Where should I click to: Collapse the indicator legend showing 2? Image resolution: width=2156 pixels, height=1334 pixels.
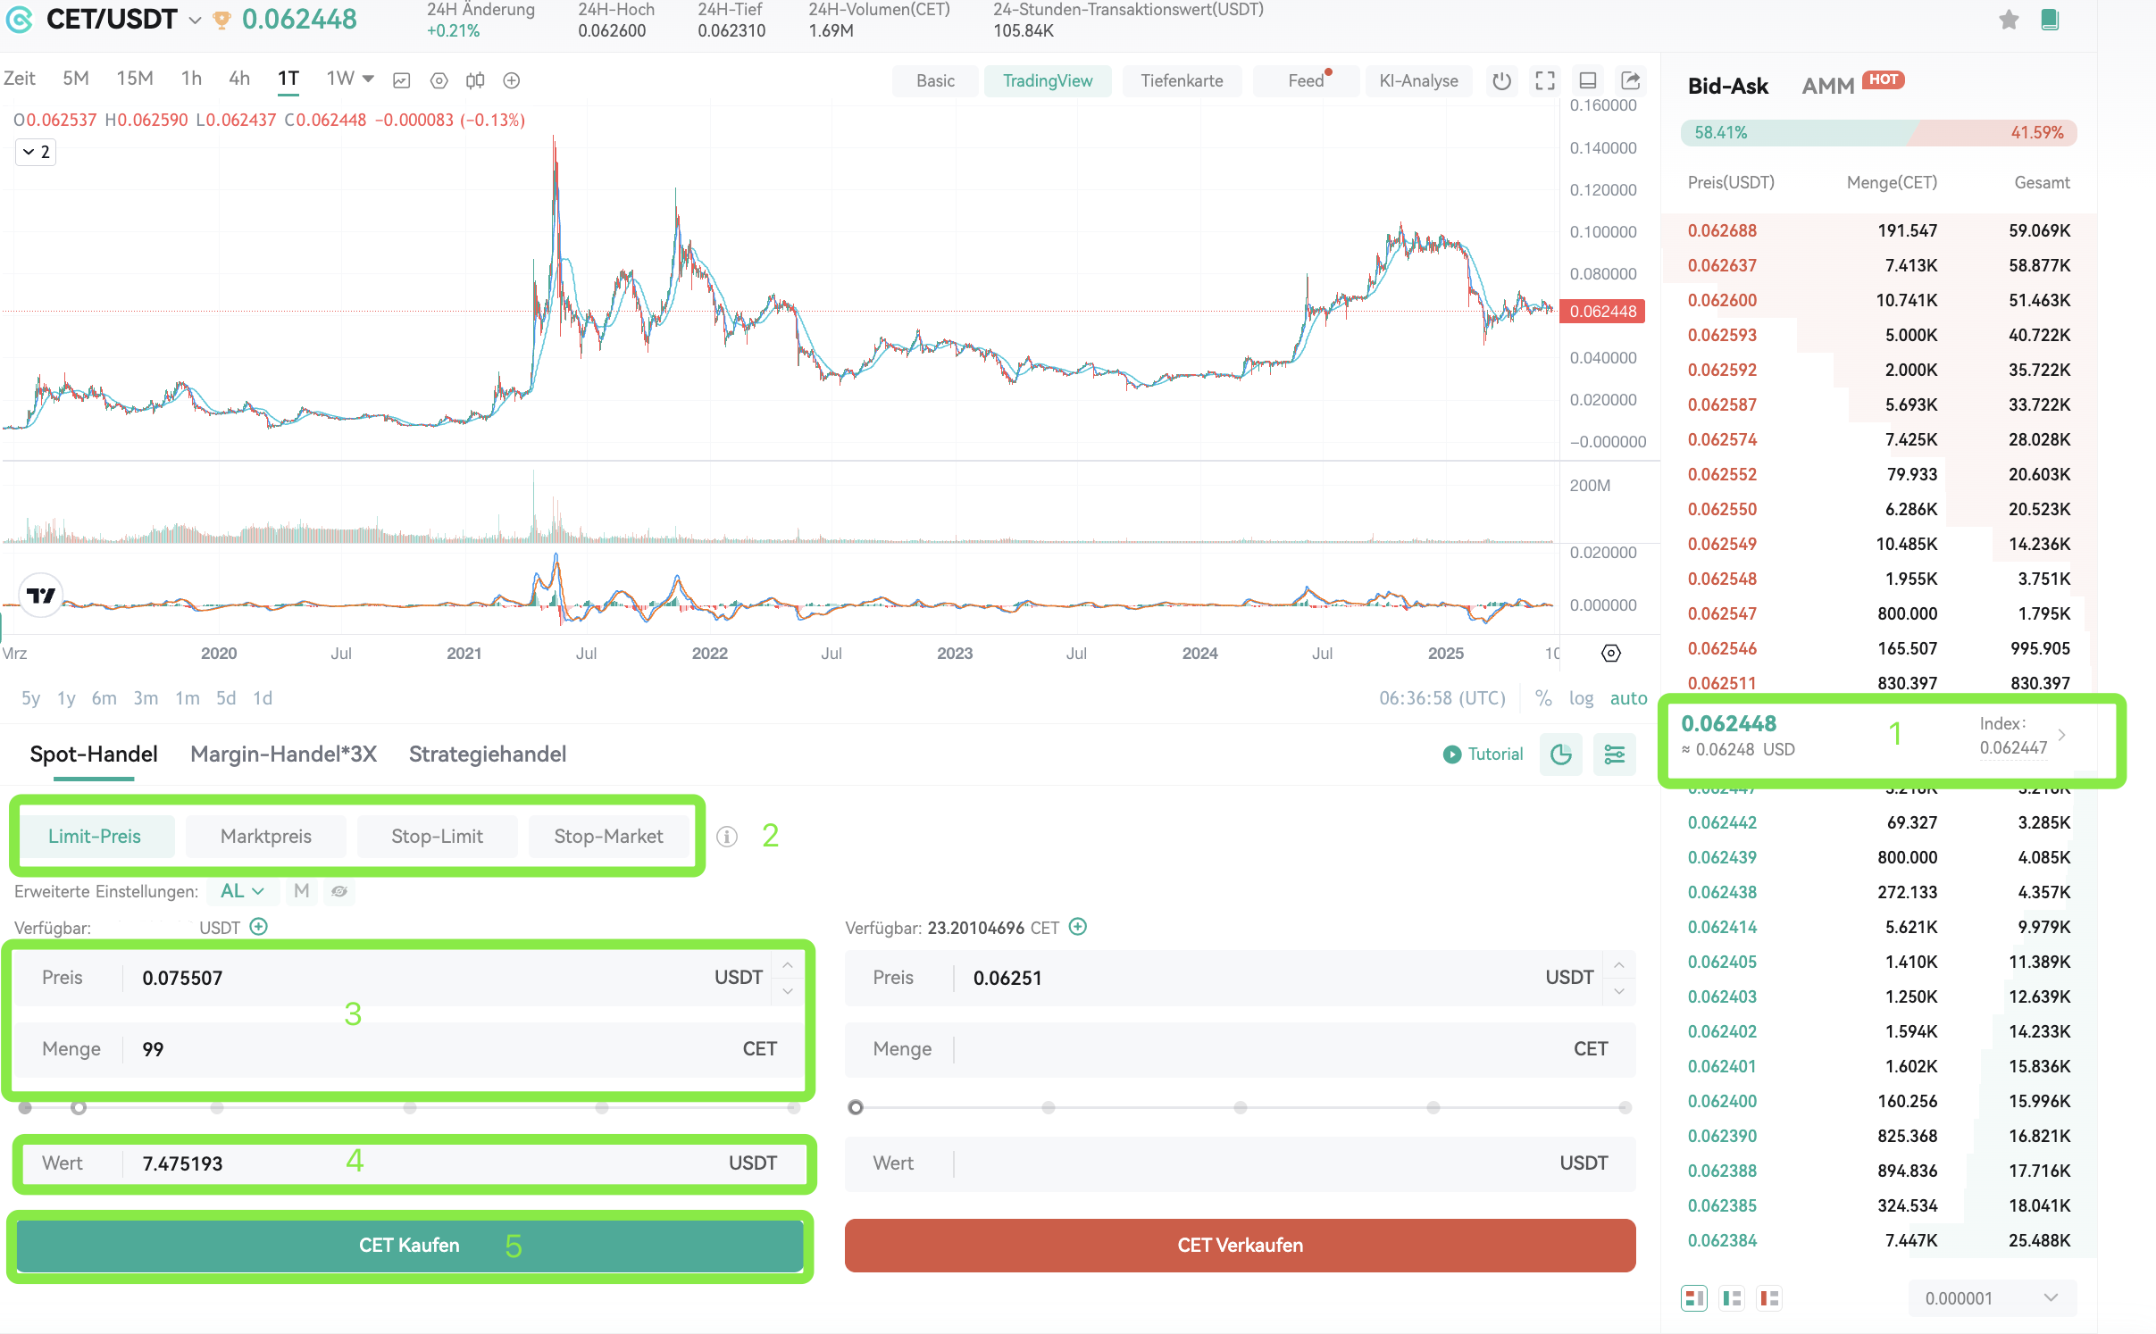[x=36, y=152]
